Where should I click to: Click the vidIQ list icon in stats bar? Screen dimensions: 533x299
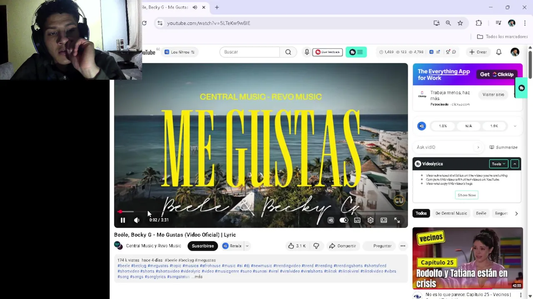pos(439,52)
